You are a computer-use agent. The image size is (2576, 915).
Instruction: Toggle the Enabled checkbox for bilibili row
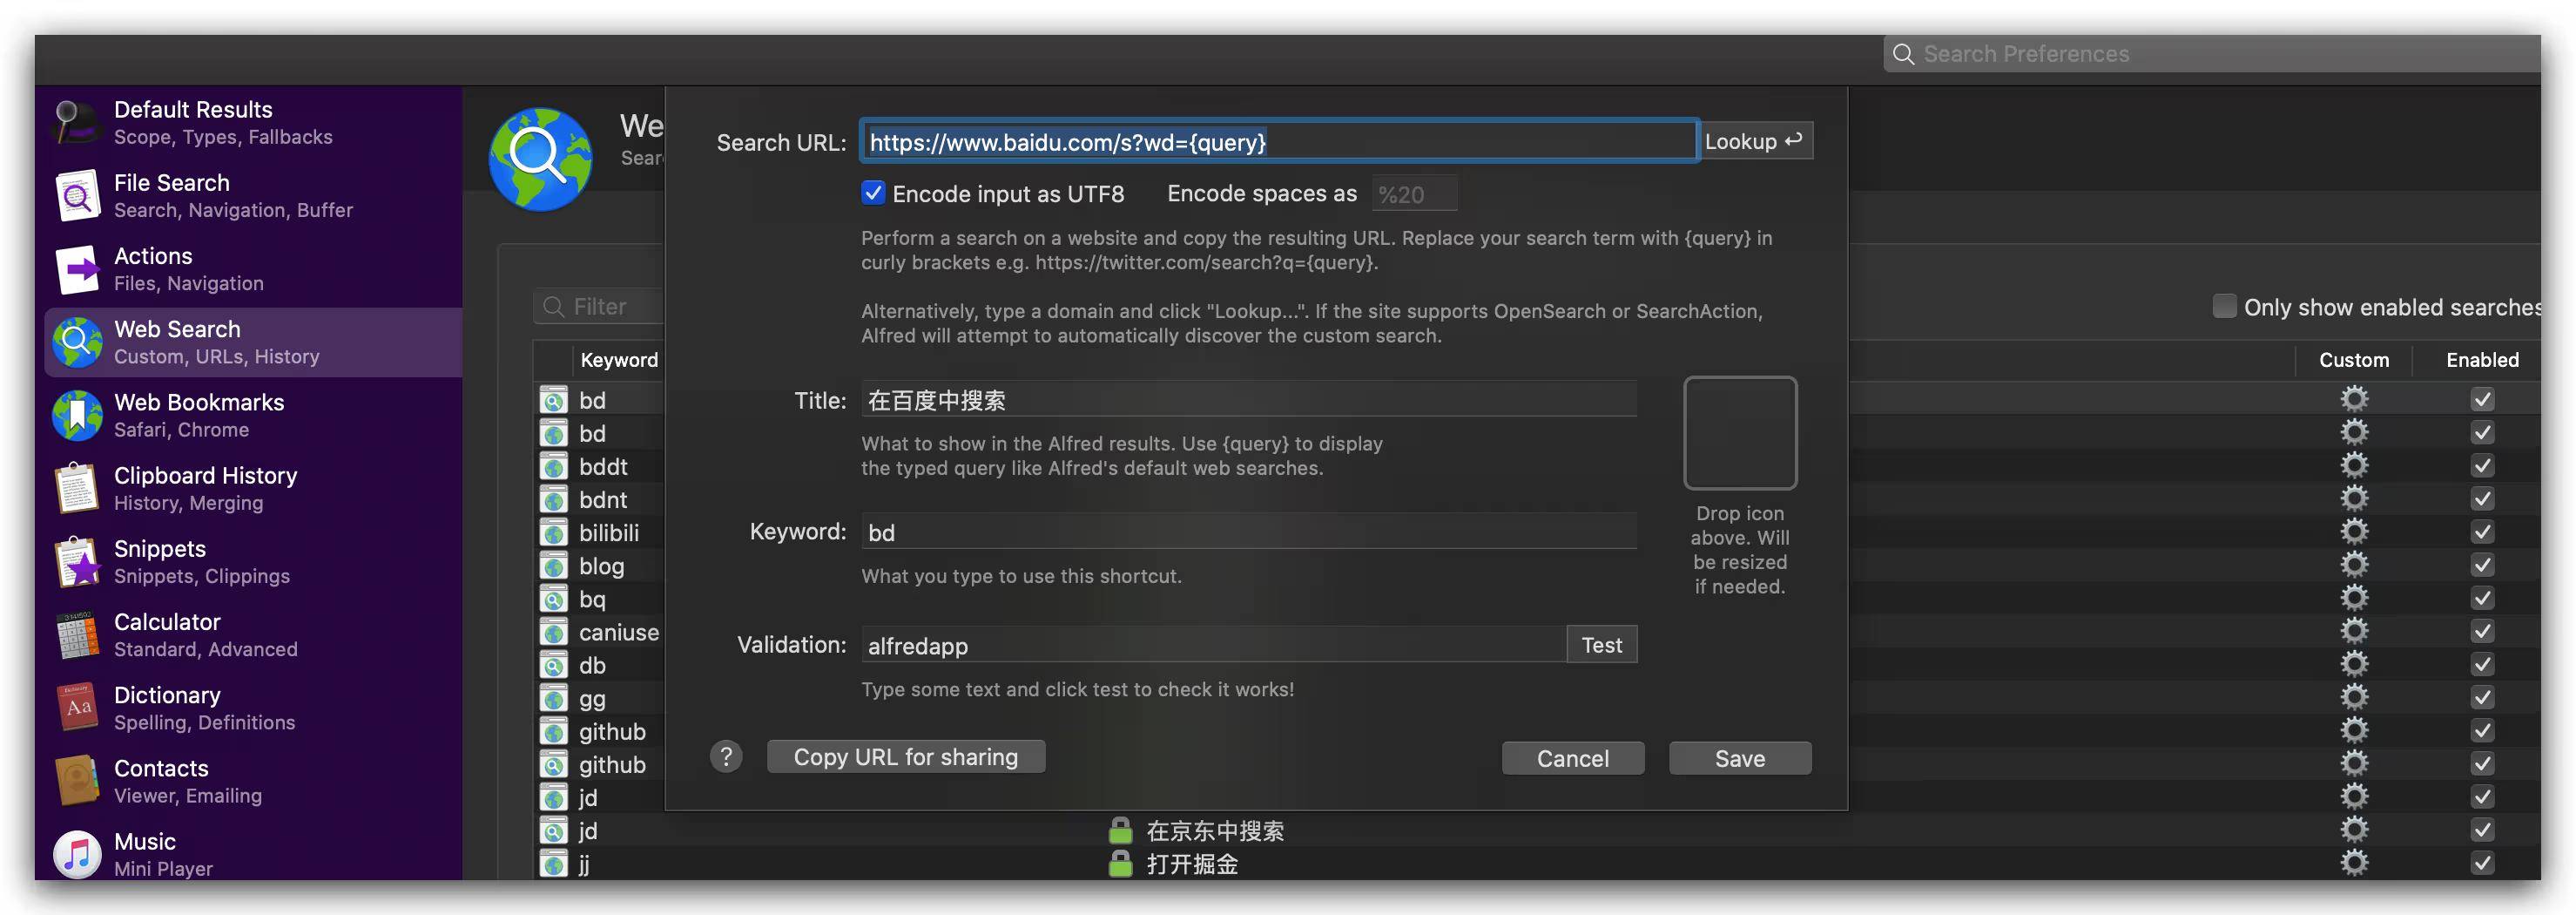(x=2482, y=532)
